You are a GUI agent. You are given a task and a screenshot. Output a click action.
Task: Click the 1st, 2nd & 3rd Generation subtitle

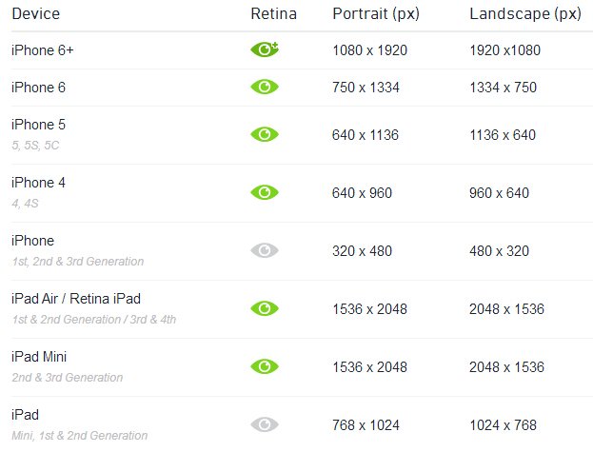pyautogui.click(x=78, y=262)
